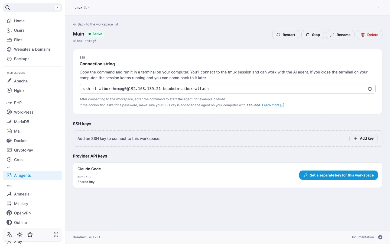Go to Users section
Screen dimensions: 390x244
tap(32, 30)
